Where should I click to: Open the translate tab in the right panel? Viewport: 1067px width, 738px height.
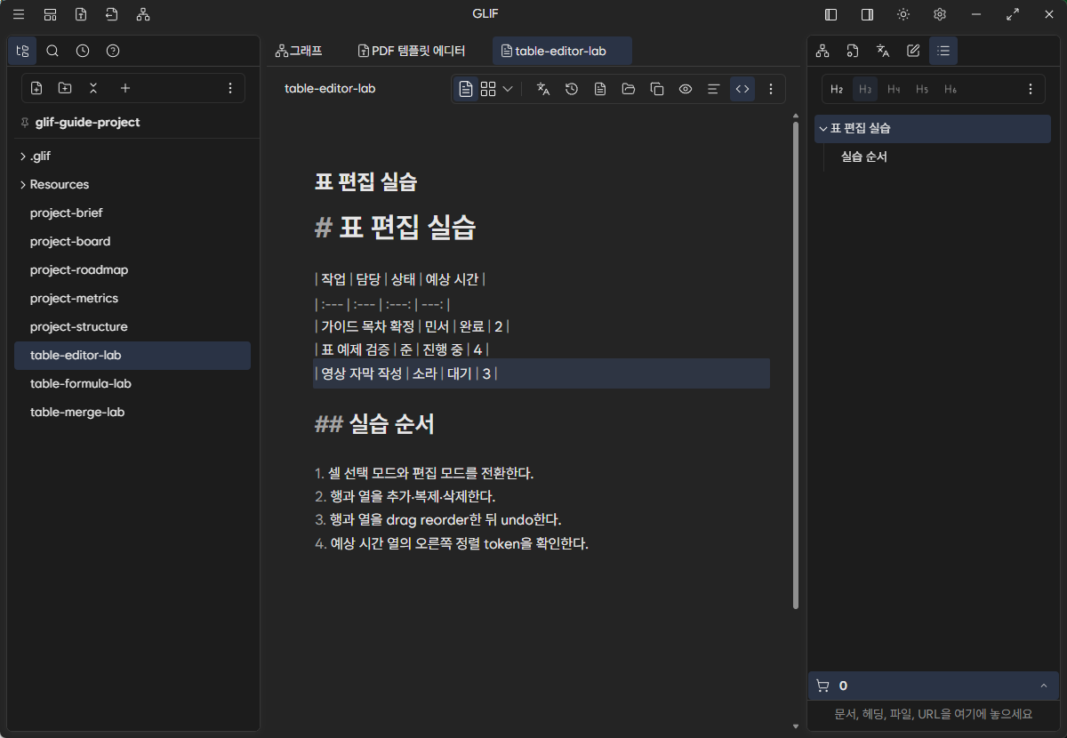tap(883, 51)
